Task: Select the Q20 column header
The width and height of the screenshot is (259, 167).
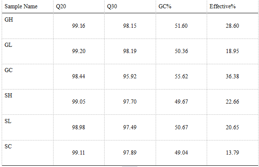Action: pos(60,7)
